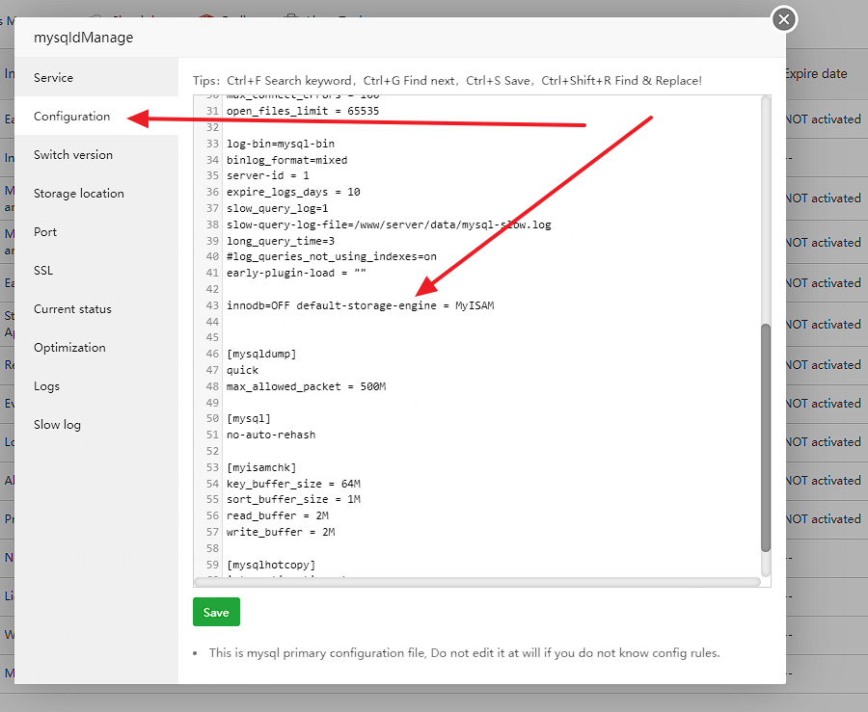Click the slow_query_log=1 line
This screenshot has height=712, width=868.
coord(278,208)
